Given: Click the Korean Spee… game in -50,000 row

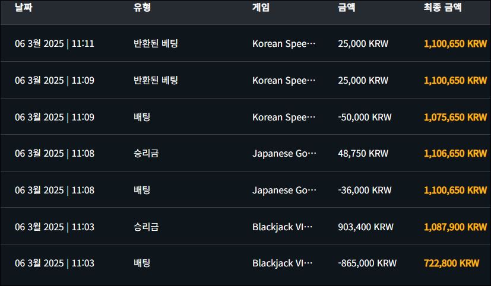Looking at the screenshot, I should click(x=284, y=117).
